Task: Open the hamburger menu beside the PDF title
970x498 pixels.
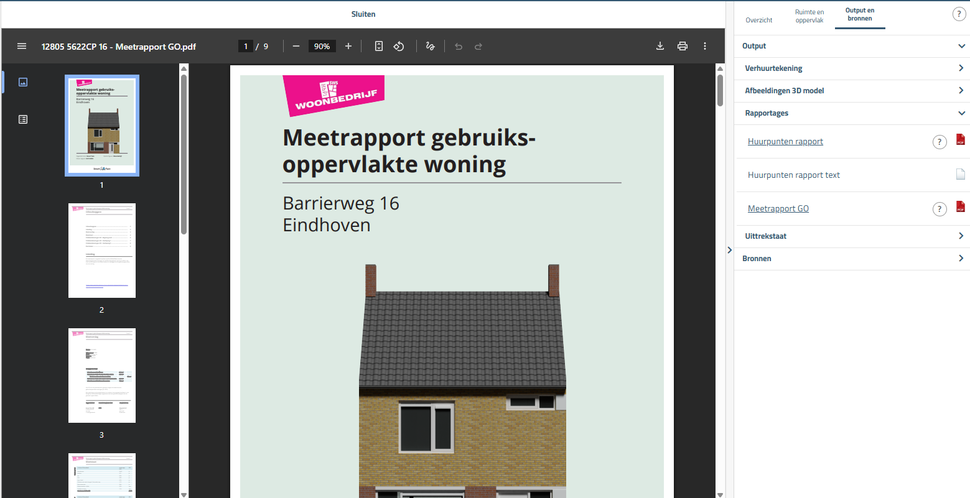Action: click(22, 46)
